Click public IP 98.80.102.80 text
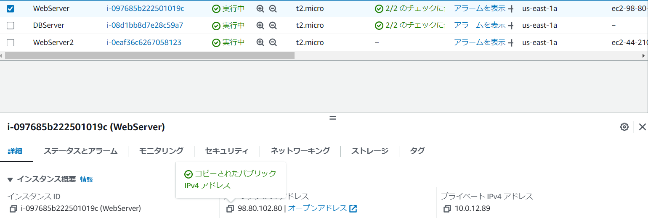The width and height of the screenshot is (648, 218). 260,208
